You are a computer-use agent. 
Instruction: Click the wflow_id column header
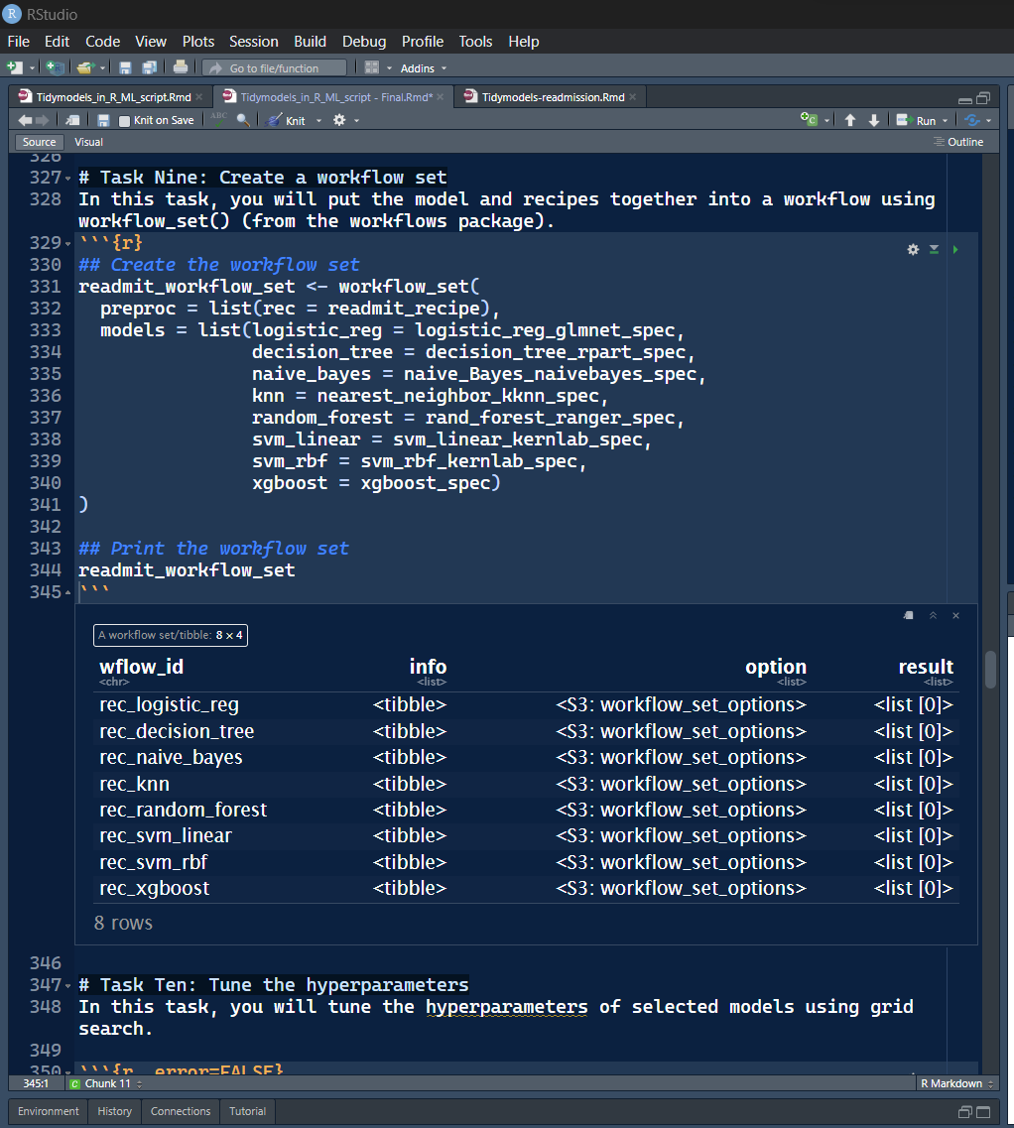[141, 667]
